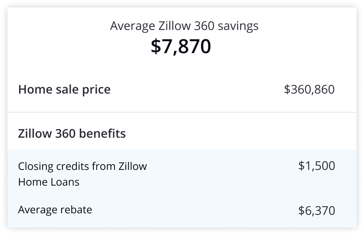Image resolution: width=364 pixels, height=235 pixels.
Task: Click the Average rebate label
Action: 55,210
